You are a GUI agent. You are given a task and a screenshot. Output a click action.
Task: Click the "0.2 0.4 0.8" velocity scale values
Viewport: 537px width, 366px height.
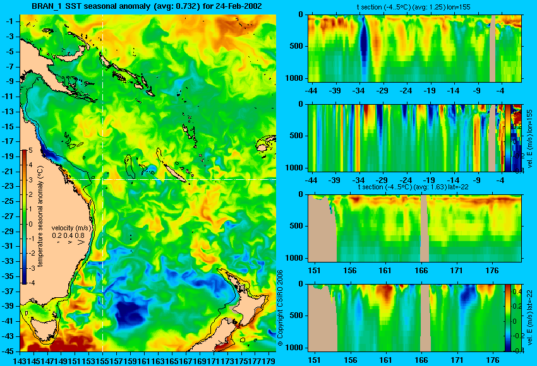coord(68,235)
